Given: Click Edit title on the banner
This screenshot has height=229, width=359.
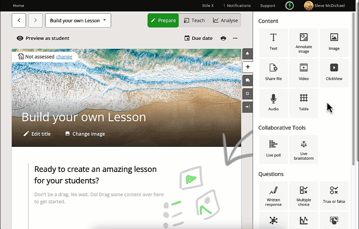Looking at the screenshot, I should [x=37, y=134].
